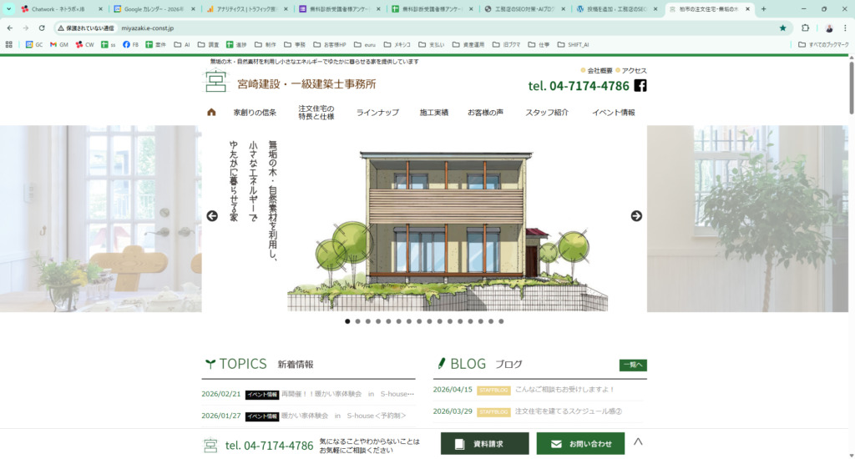
Task: Bookmark this page with the star icon
Action: point(782,28)
